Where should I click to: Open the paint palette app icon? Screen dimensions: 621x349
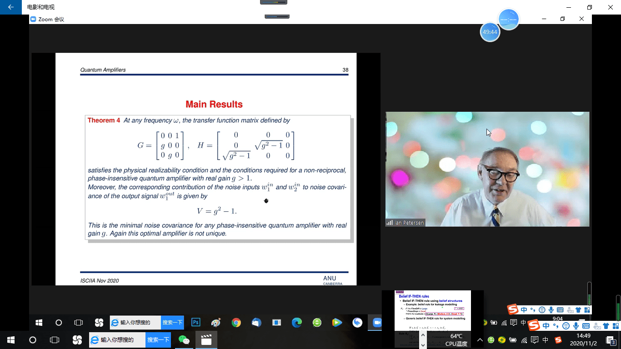point(216,323)
